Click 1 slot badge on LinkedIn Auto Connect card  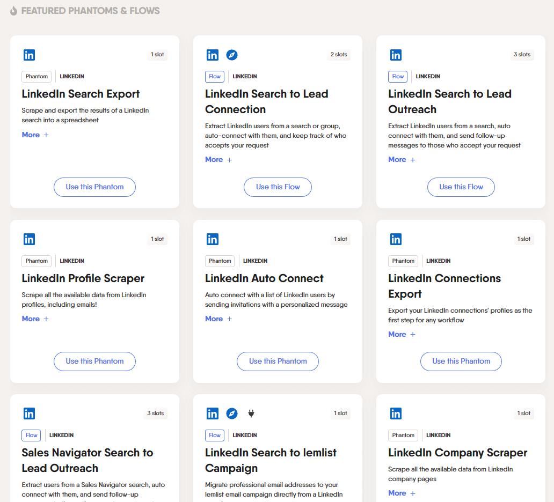click(340, 239)
